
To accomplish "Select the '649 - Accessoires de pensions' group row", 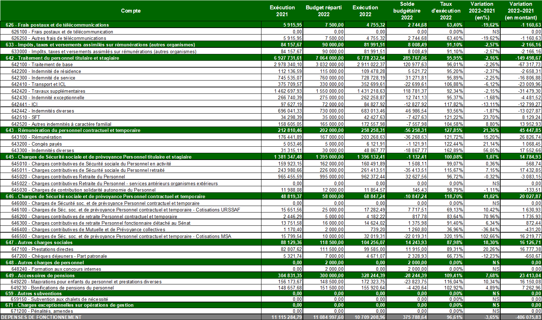I will 40,275.
